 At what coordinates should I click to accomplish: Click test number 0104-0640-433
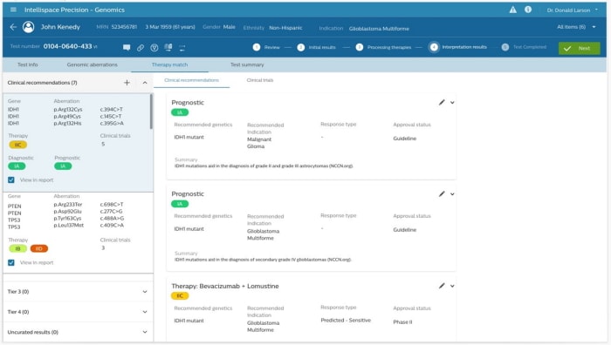tap(68, 46)
